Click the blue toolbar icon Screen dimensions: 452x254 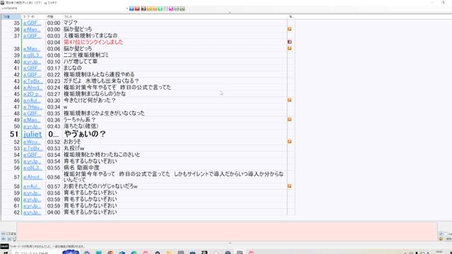132,8
